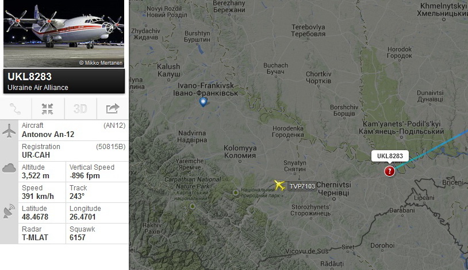
Task: Click the collapse arrows icon
Action: 48,109
